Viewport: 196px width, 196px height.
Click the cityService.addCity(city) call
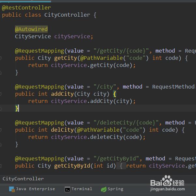pyautogui.click(x=91, y=101)
